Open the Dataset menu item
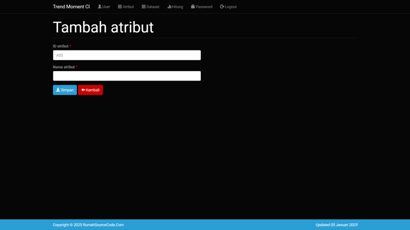This screenshot has height=230, width=410. [151, 6]
